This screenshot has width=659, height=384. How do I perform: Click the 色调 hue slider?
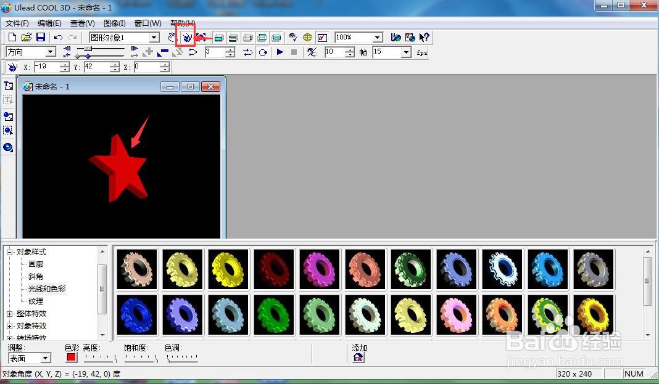pos(182,358)
